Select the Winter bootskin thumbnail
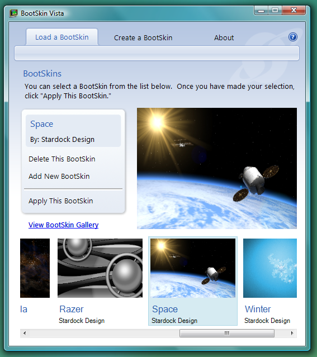The height and width of the screenshot is (357, 317). click(270, 268)
